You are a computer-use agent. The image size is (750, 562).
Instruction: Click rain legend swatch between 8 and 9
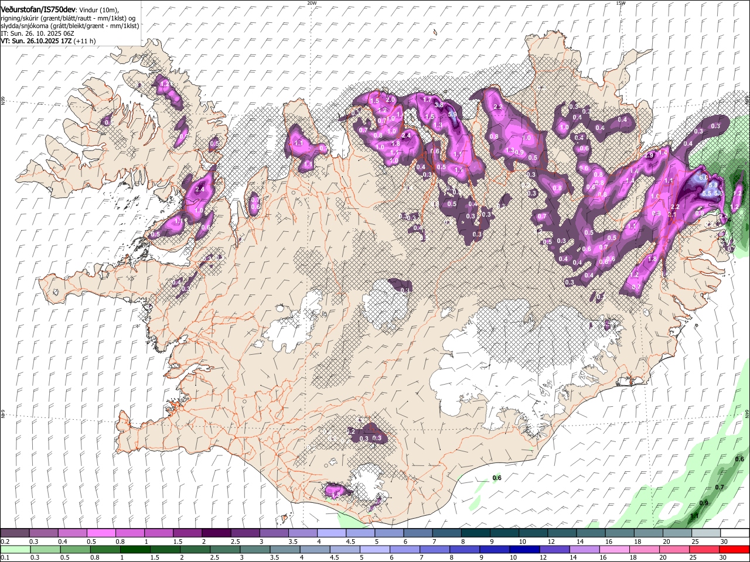(x=465, y=549)
